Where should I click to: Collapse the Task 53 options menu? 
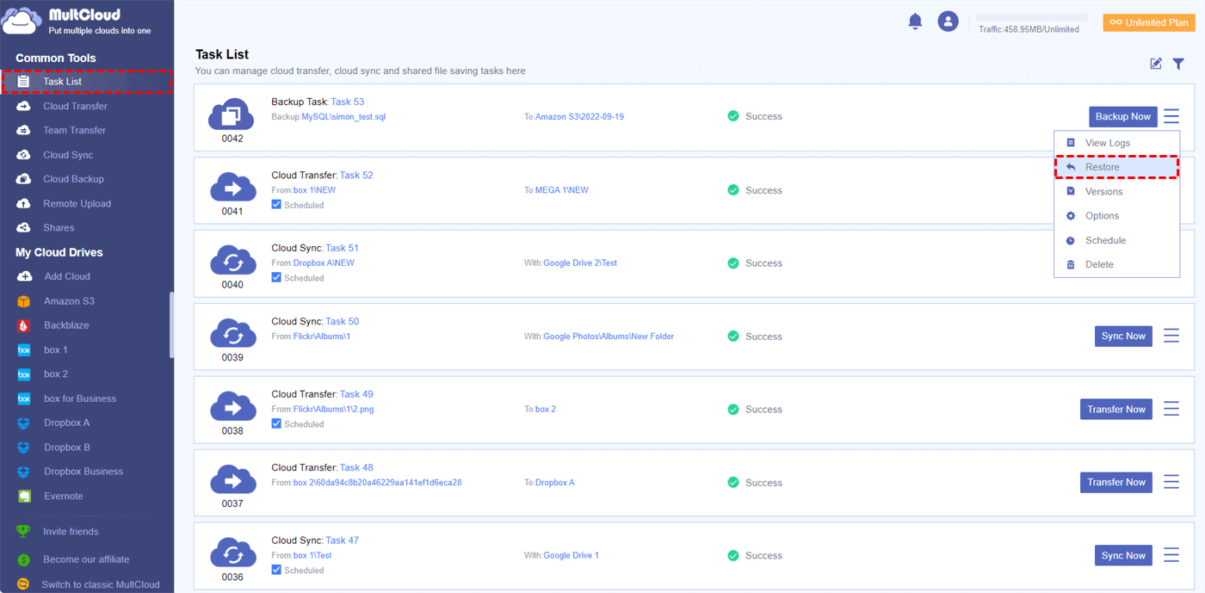1171,116
